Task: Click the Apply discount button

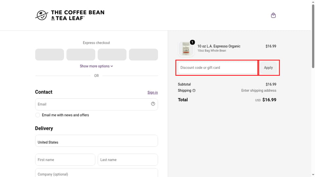Action: (268, 68)
